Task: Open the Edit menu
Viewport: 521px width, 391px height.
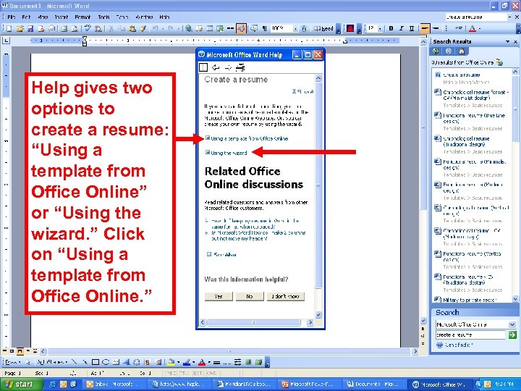Action: pos(26,17)
